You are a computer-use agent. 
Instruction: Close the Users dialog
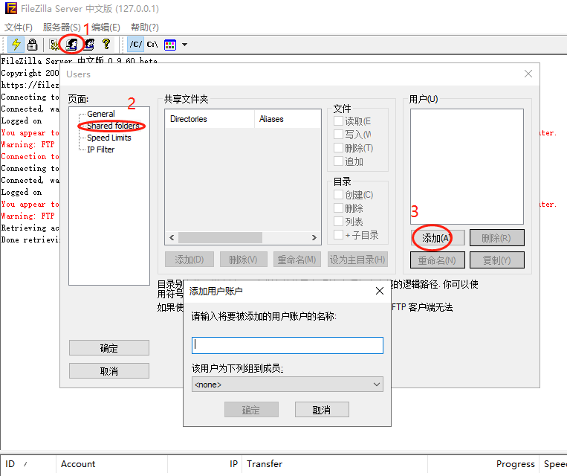click(528, 74)
